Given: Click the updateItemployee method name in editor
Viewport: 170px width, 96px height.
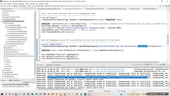Looking at the screenshot, I should point(87,46).
